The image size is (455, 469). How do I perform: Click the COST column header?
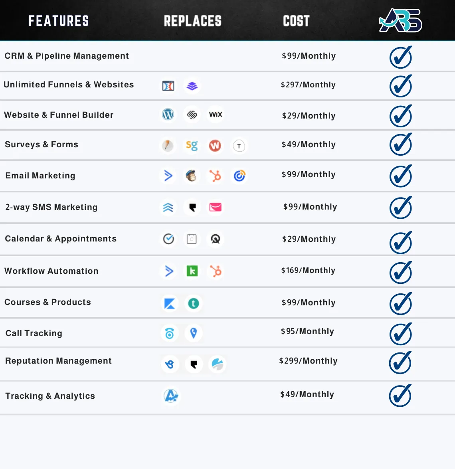[x=296, y=21]
